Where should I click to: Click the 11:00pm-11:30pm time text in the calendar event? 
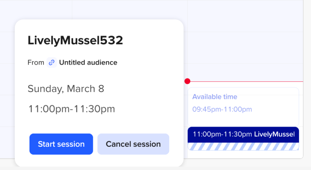tap(222, 134)
